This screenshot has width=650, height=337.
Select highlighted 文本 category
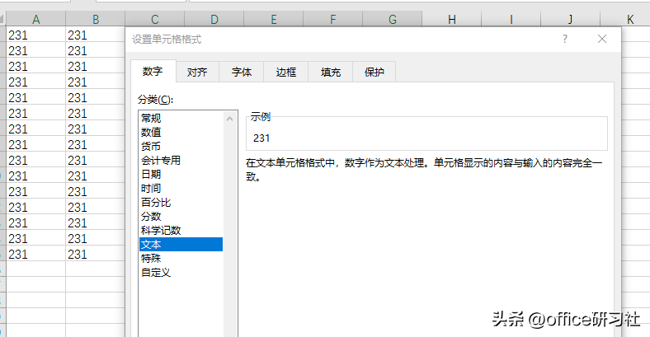[181, 244]
